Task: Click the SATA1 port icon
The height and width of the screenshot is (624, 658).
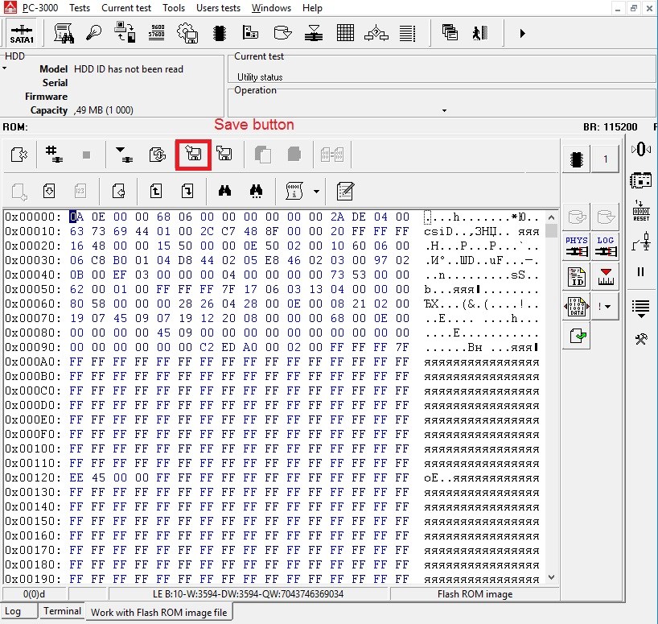Action: point(22,34)
